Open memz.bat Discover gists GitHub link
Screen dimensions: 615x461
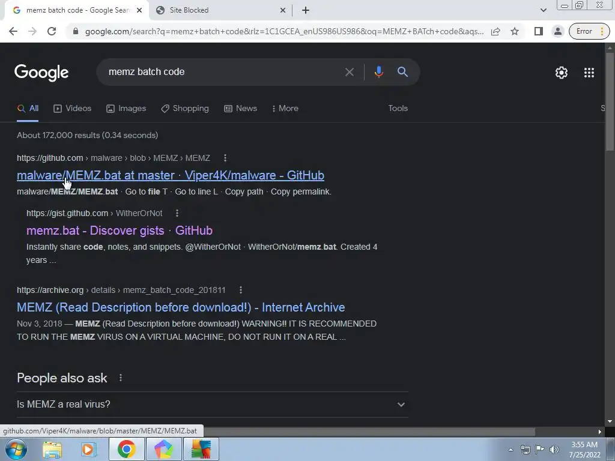click(x=120, y=230)
